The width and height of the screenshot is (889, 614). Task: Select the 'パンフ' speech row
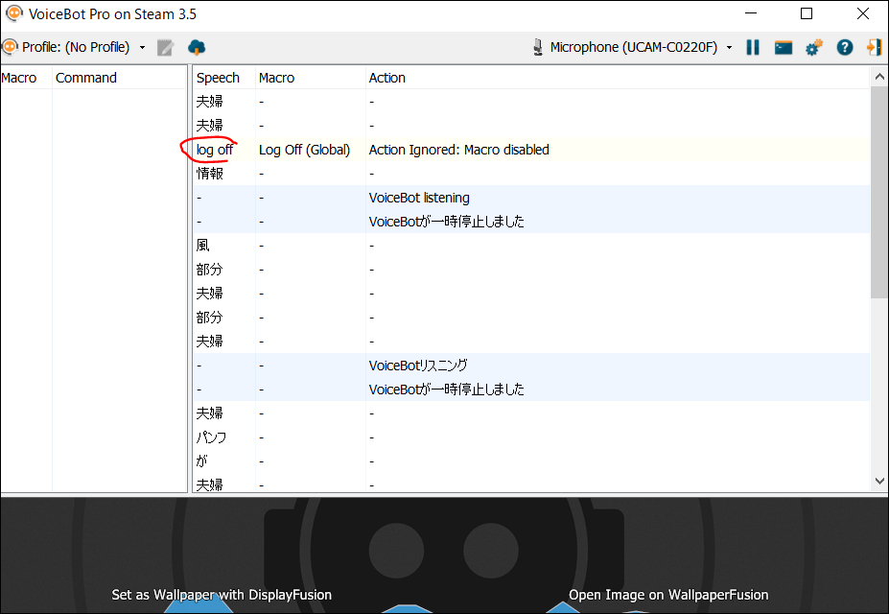[531, 437]
